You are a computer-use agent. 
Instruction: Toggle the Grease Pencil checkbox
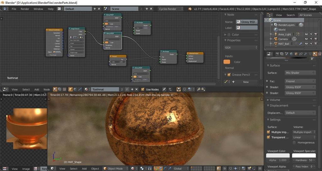(229, 74)
